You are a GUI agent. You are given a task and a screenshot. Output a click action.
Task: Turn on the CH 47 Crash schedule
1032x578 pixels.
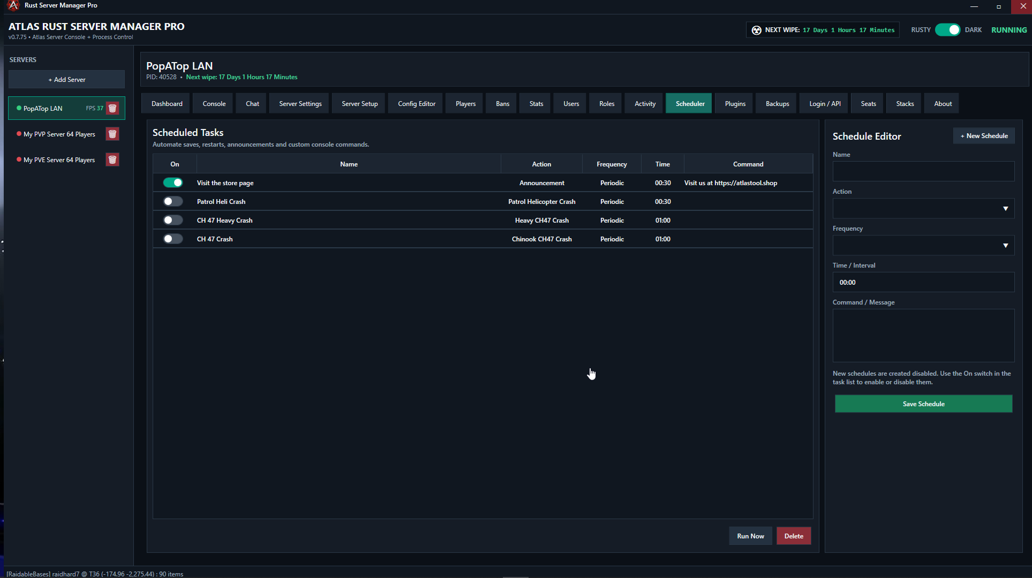tap(173, 239)
